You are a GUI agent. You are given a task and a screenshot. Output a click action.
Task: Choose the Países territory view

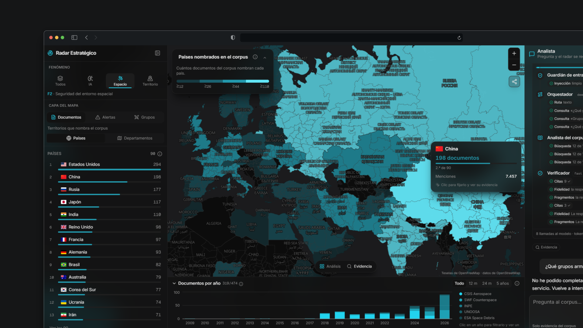tap(76, 138)
